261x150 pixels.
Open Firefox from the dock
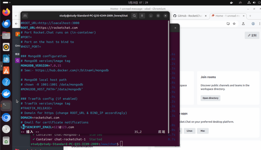tap(6, 12)
